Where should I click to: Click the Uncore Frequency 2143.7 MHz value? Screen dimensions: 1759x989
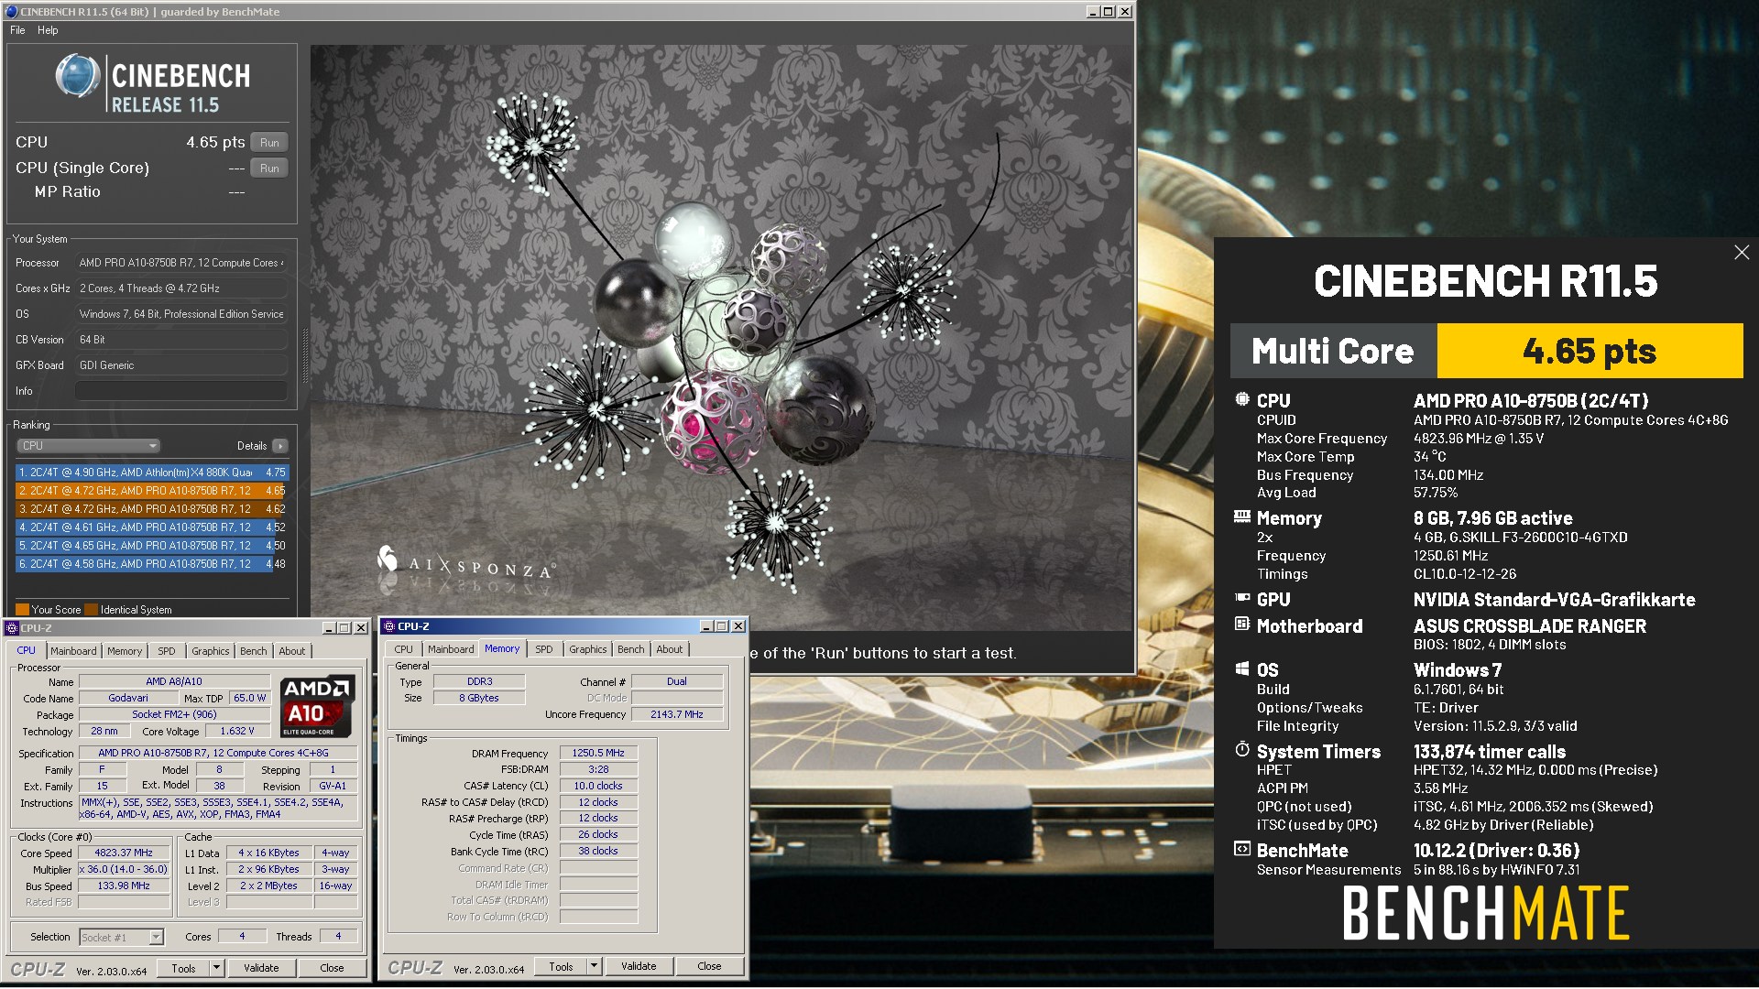coord(677,714)
